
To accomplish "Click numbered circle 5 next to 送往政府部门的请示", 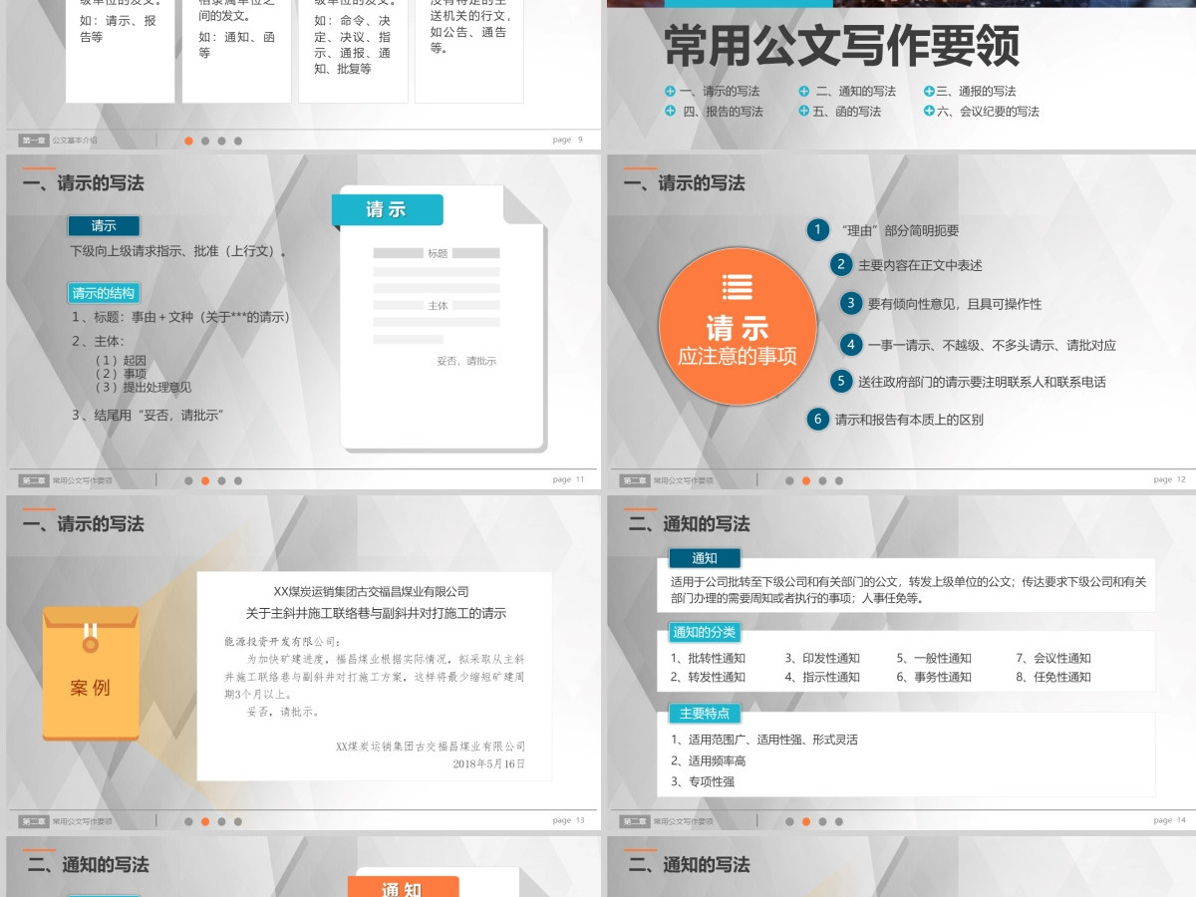I will tap(841, 381).
